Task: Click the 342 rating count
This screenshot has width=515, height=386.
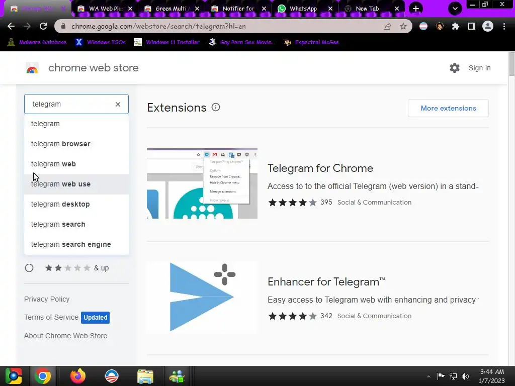Action: 326,316
